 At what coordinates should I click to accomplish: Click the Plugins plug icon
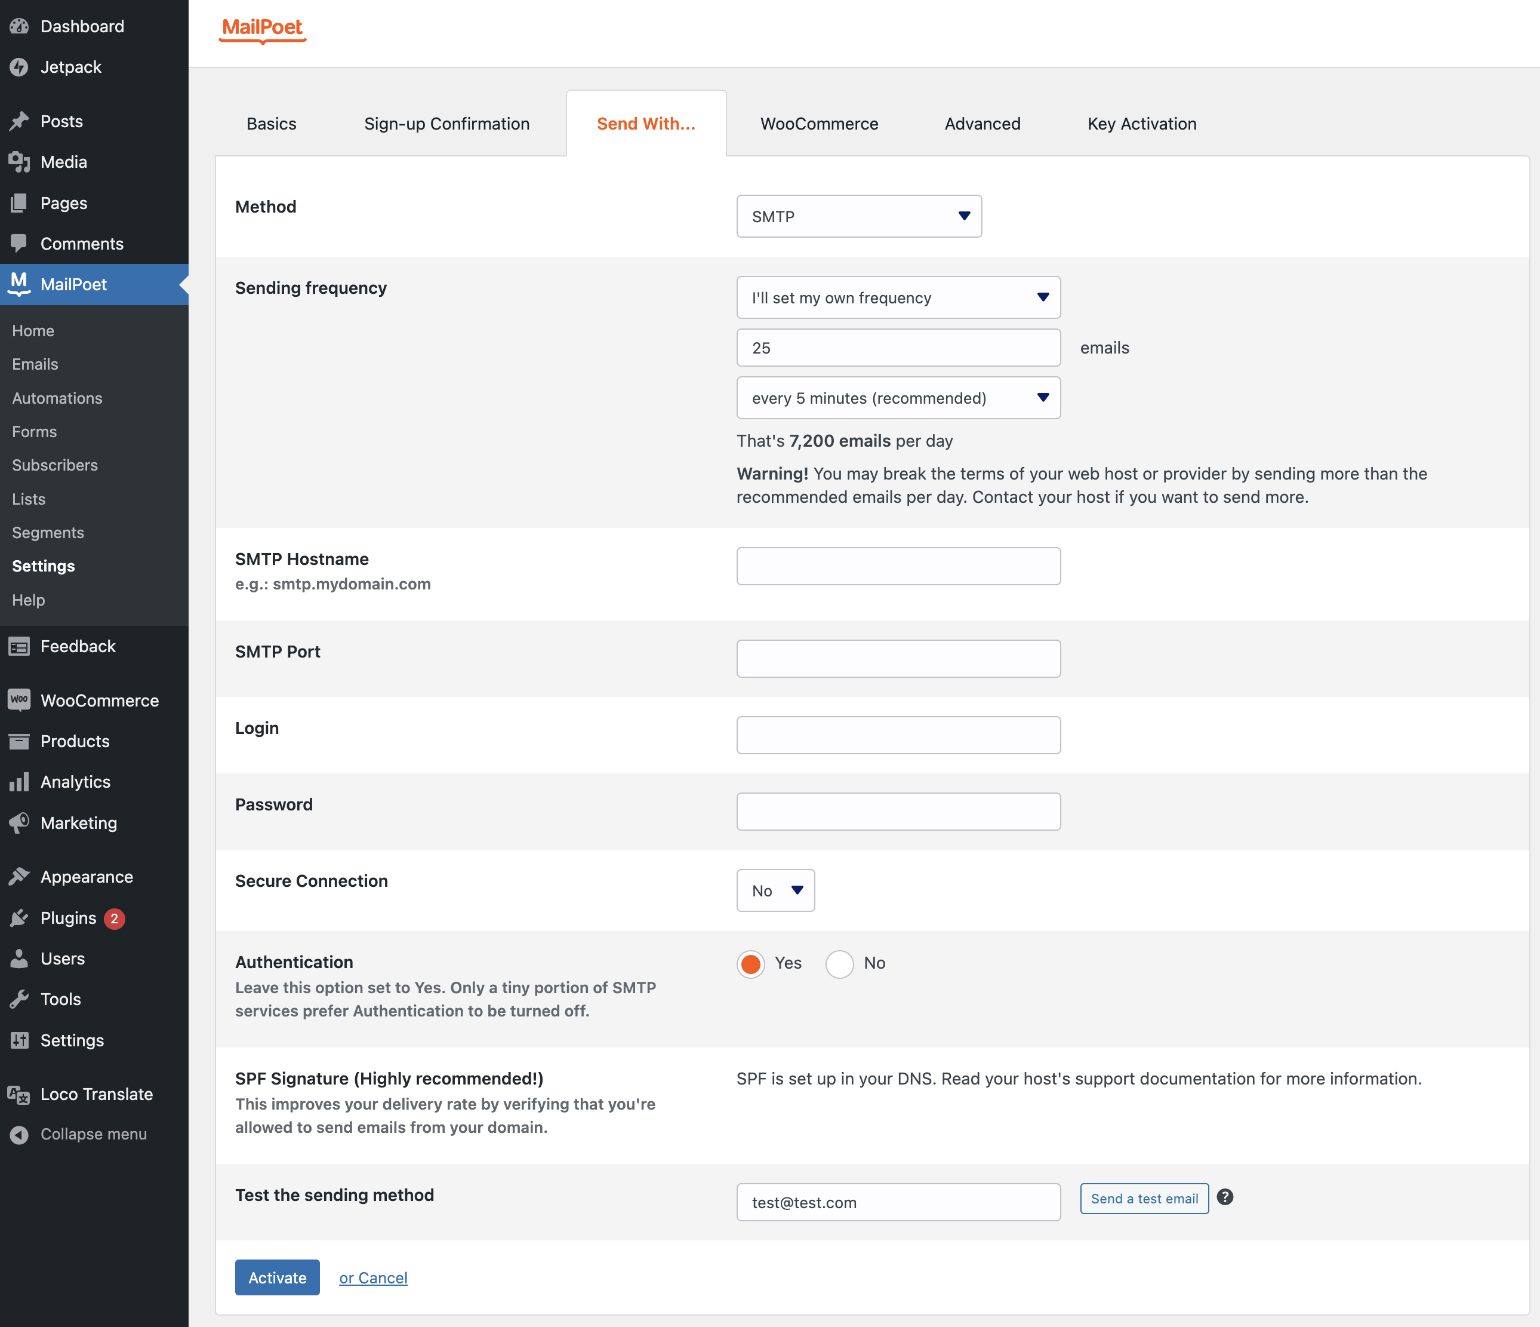click(x=19, y=918)
